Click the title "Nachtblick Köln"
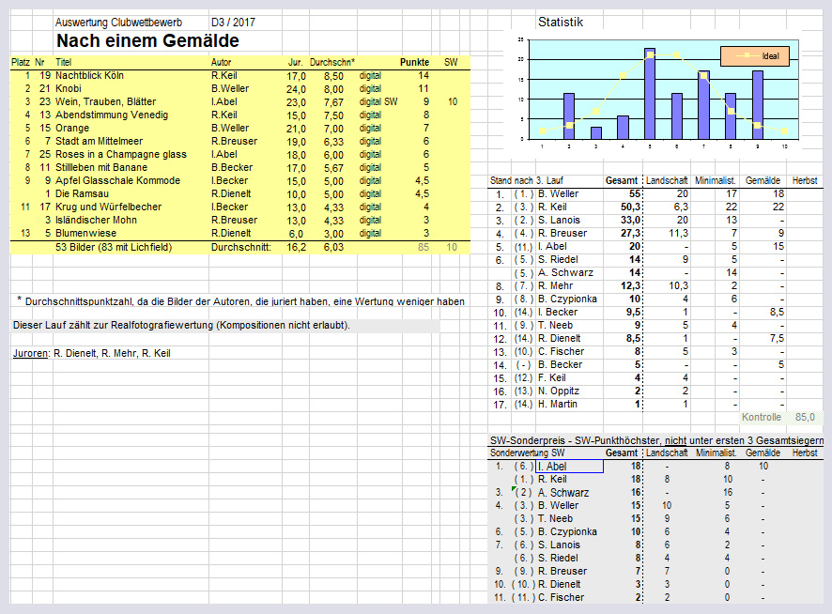The image size is (832, 614). click(x=89, y=75)
